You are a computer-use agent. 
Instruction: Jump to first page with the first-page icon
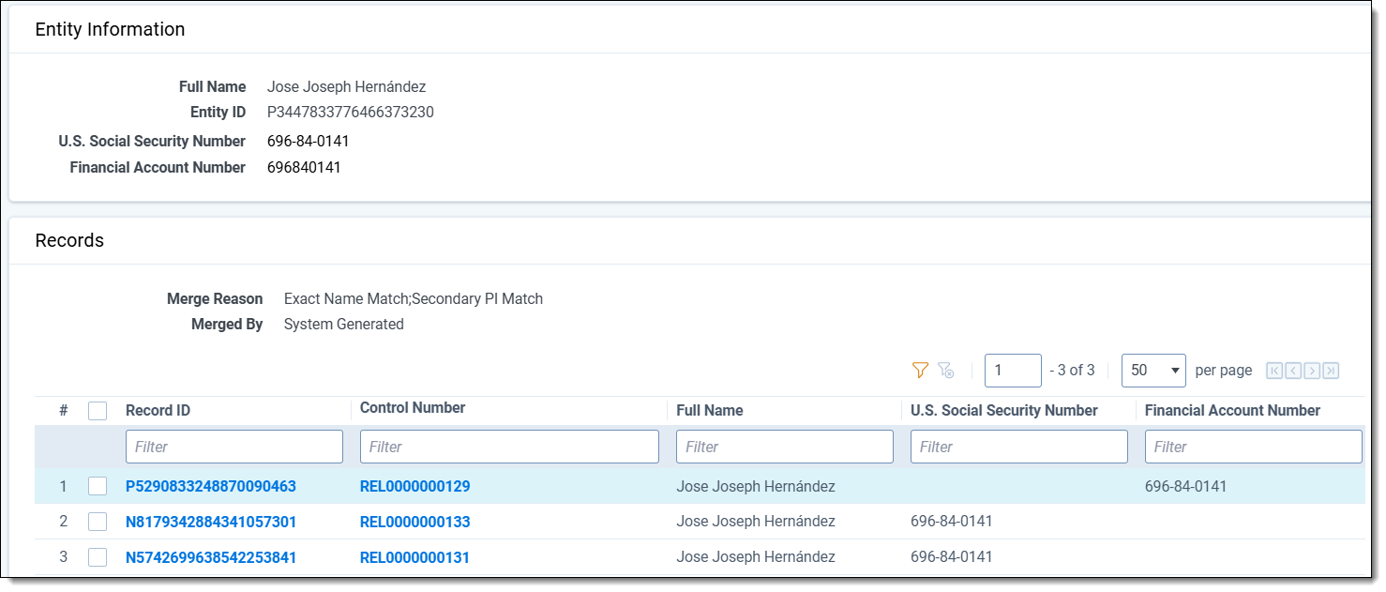coord(1273,371)
